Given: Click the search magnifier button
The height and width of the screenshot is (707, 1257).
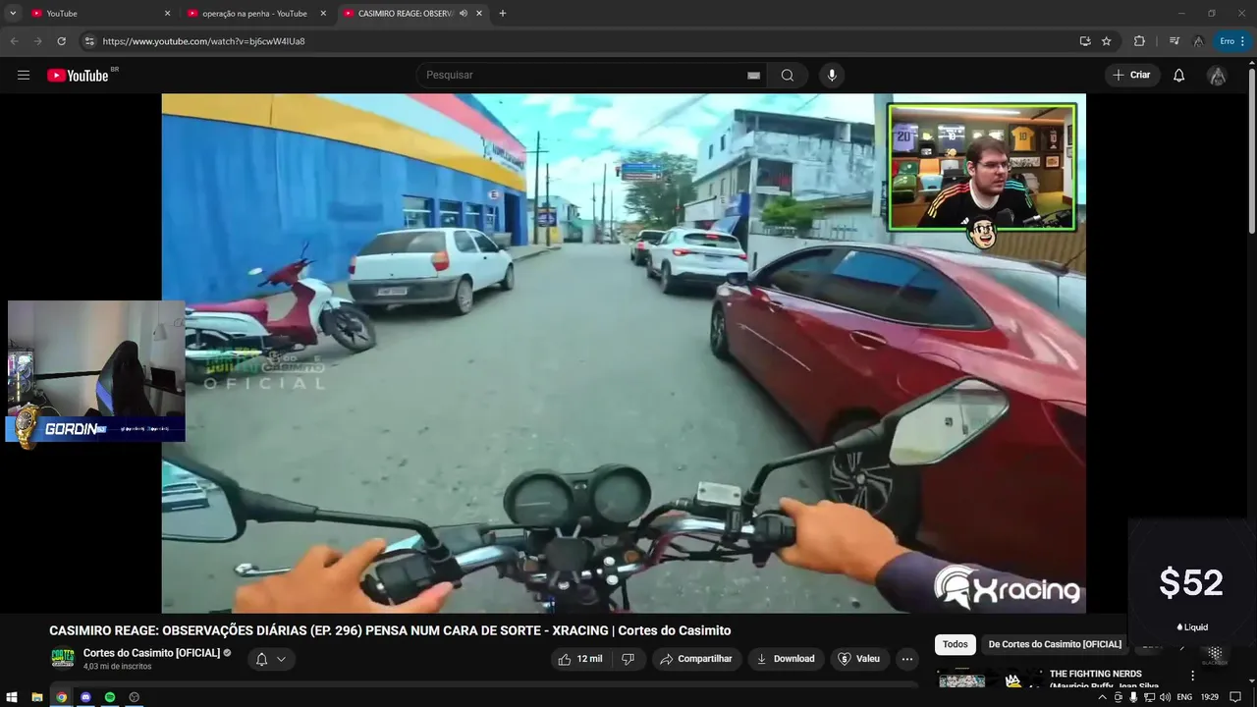Looking at the screenshot, I should tap(788, 76).
